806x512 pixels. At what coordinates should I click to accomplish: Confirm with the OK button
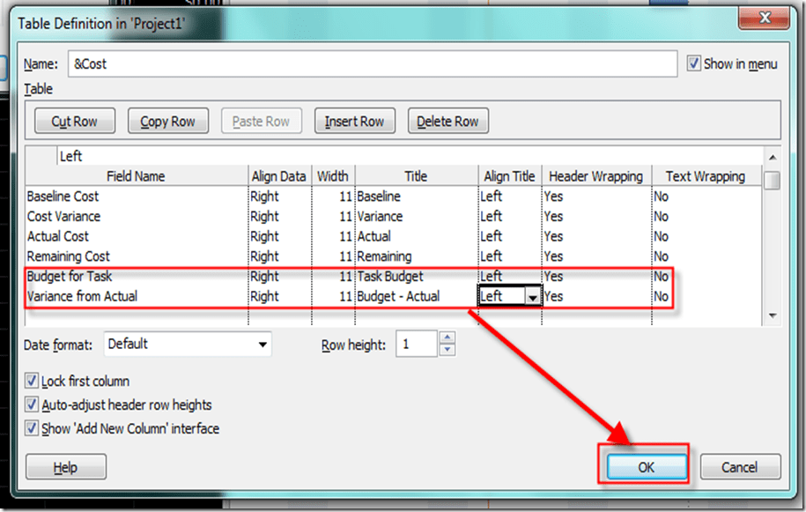(646, 467)
